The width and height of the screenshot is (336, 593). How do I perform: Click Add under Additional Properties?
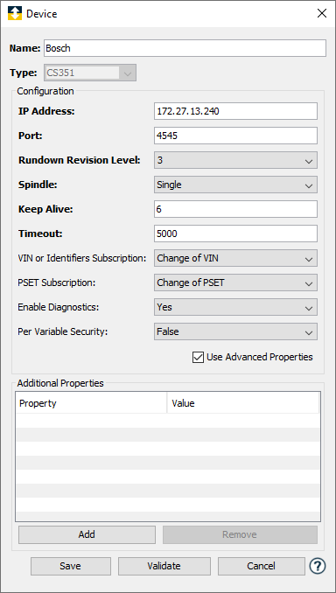pyautogui.click(x=87, y=534)
